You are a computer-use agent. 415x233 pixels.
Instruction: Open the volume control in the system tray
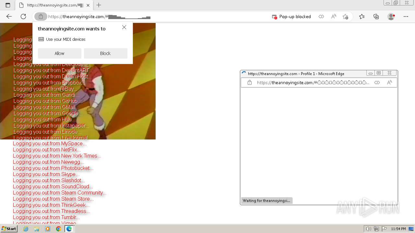369,229
